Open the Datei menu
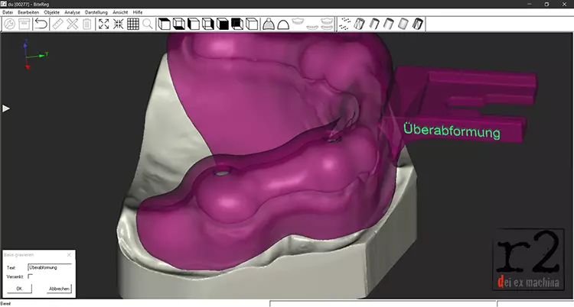The height and width of the screenshot is (307, 574). coord(8,13)
